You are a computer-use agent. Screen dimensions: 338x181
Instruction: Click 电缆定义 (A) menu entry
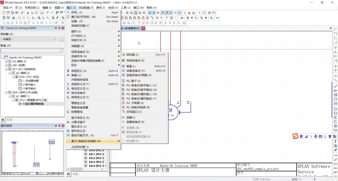(x=93, y=71)
